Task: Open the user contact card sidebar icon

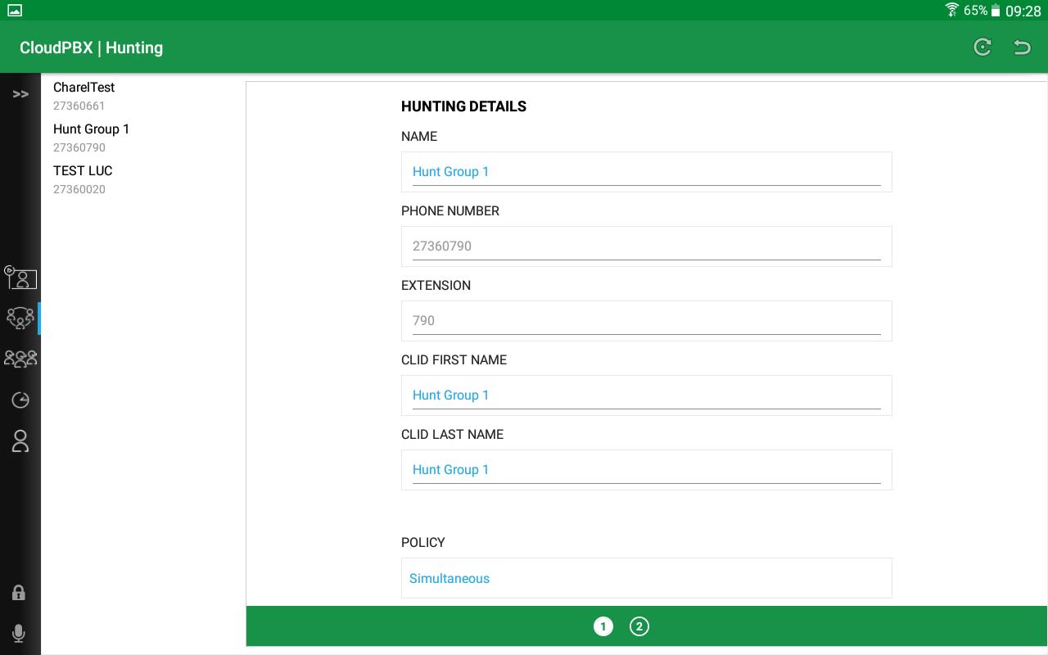Action: (20, 278)
